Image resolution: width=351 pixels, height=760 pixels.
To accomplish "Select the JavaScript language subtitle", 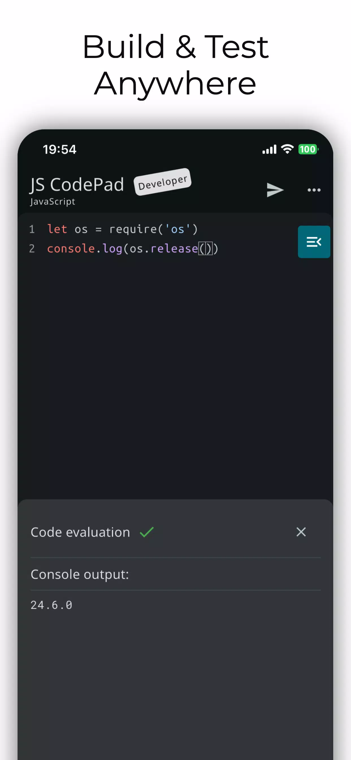I will coord(53,202).
